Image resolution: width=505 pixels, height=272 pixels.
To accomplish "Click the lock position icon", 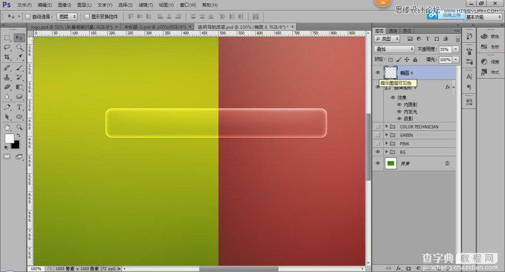I will pyautogui.click(x=407, y=60).
